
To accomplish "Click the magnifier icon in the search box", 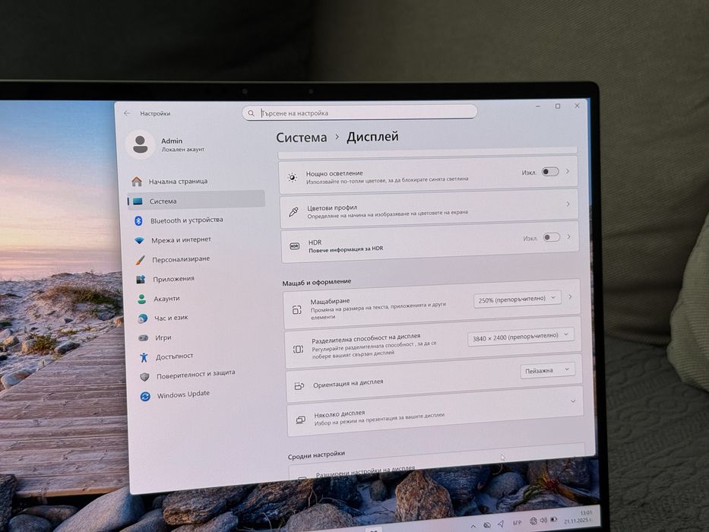I will (251, 113).
